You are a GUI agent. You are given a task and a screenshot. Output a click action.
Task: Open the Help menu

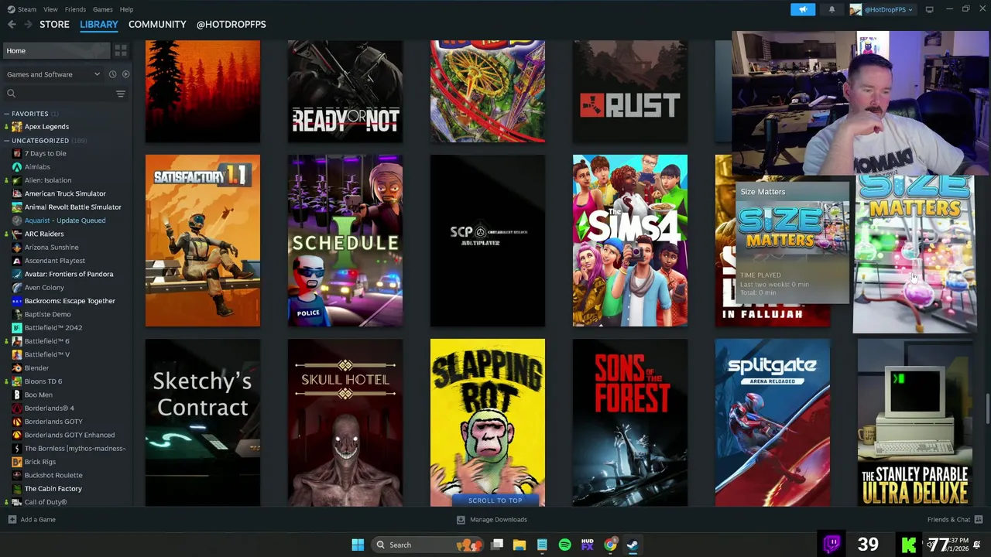126,9
